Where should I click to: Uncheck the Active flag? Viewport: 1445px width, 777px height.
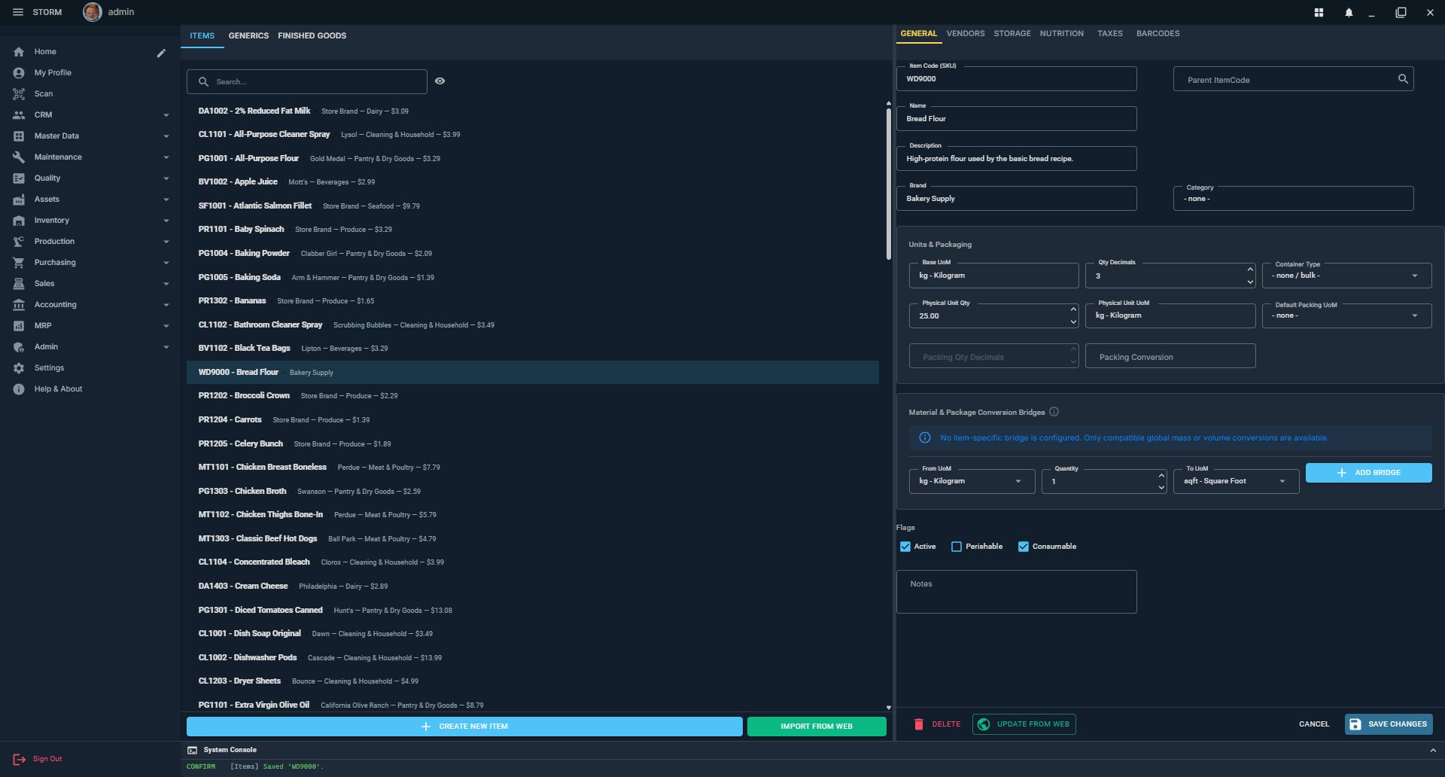pyautogui.click(x=905, y=547)
